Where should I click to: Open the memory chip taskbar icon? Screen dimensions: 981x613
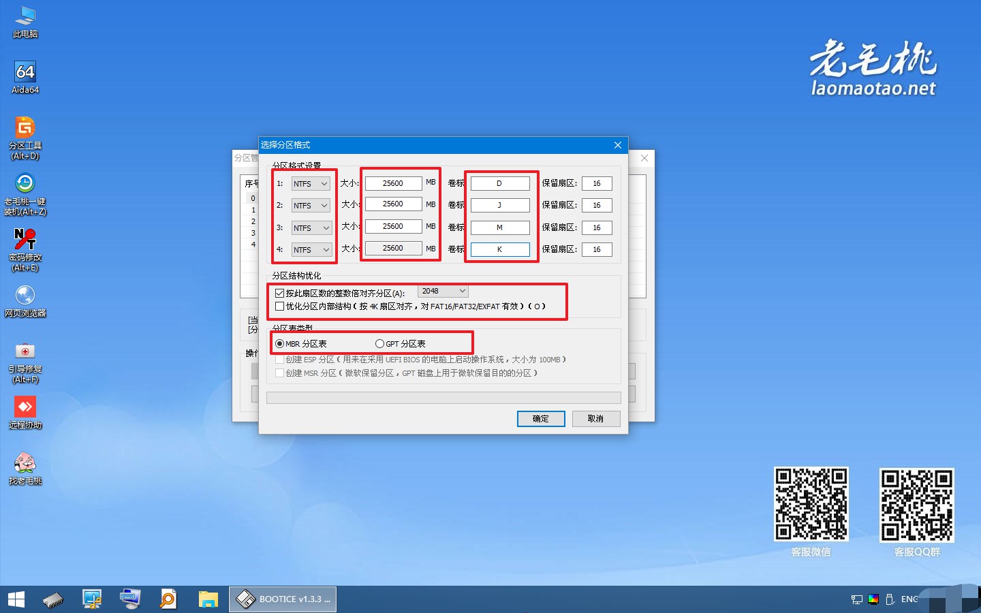(53, 599)
